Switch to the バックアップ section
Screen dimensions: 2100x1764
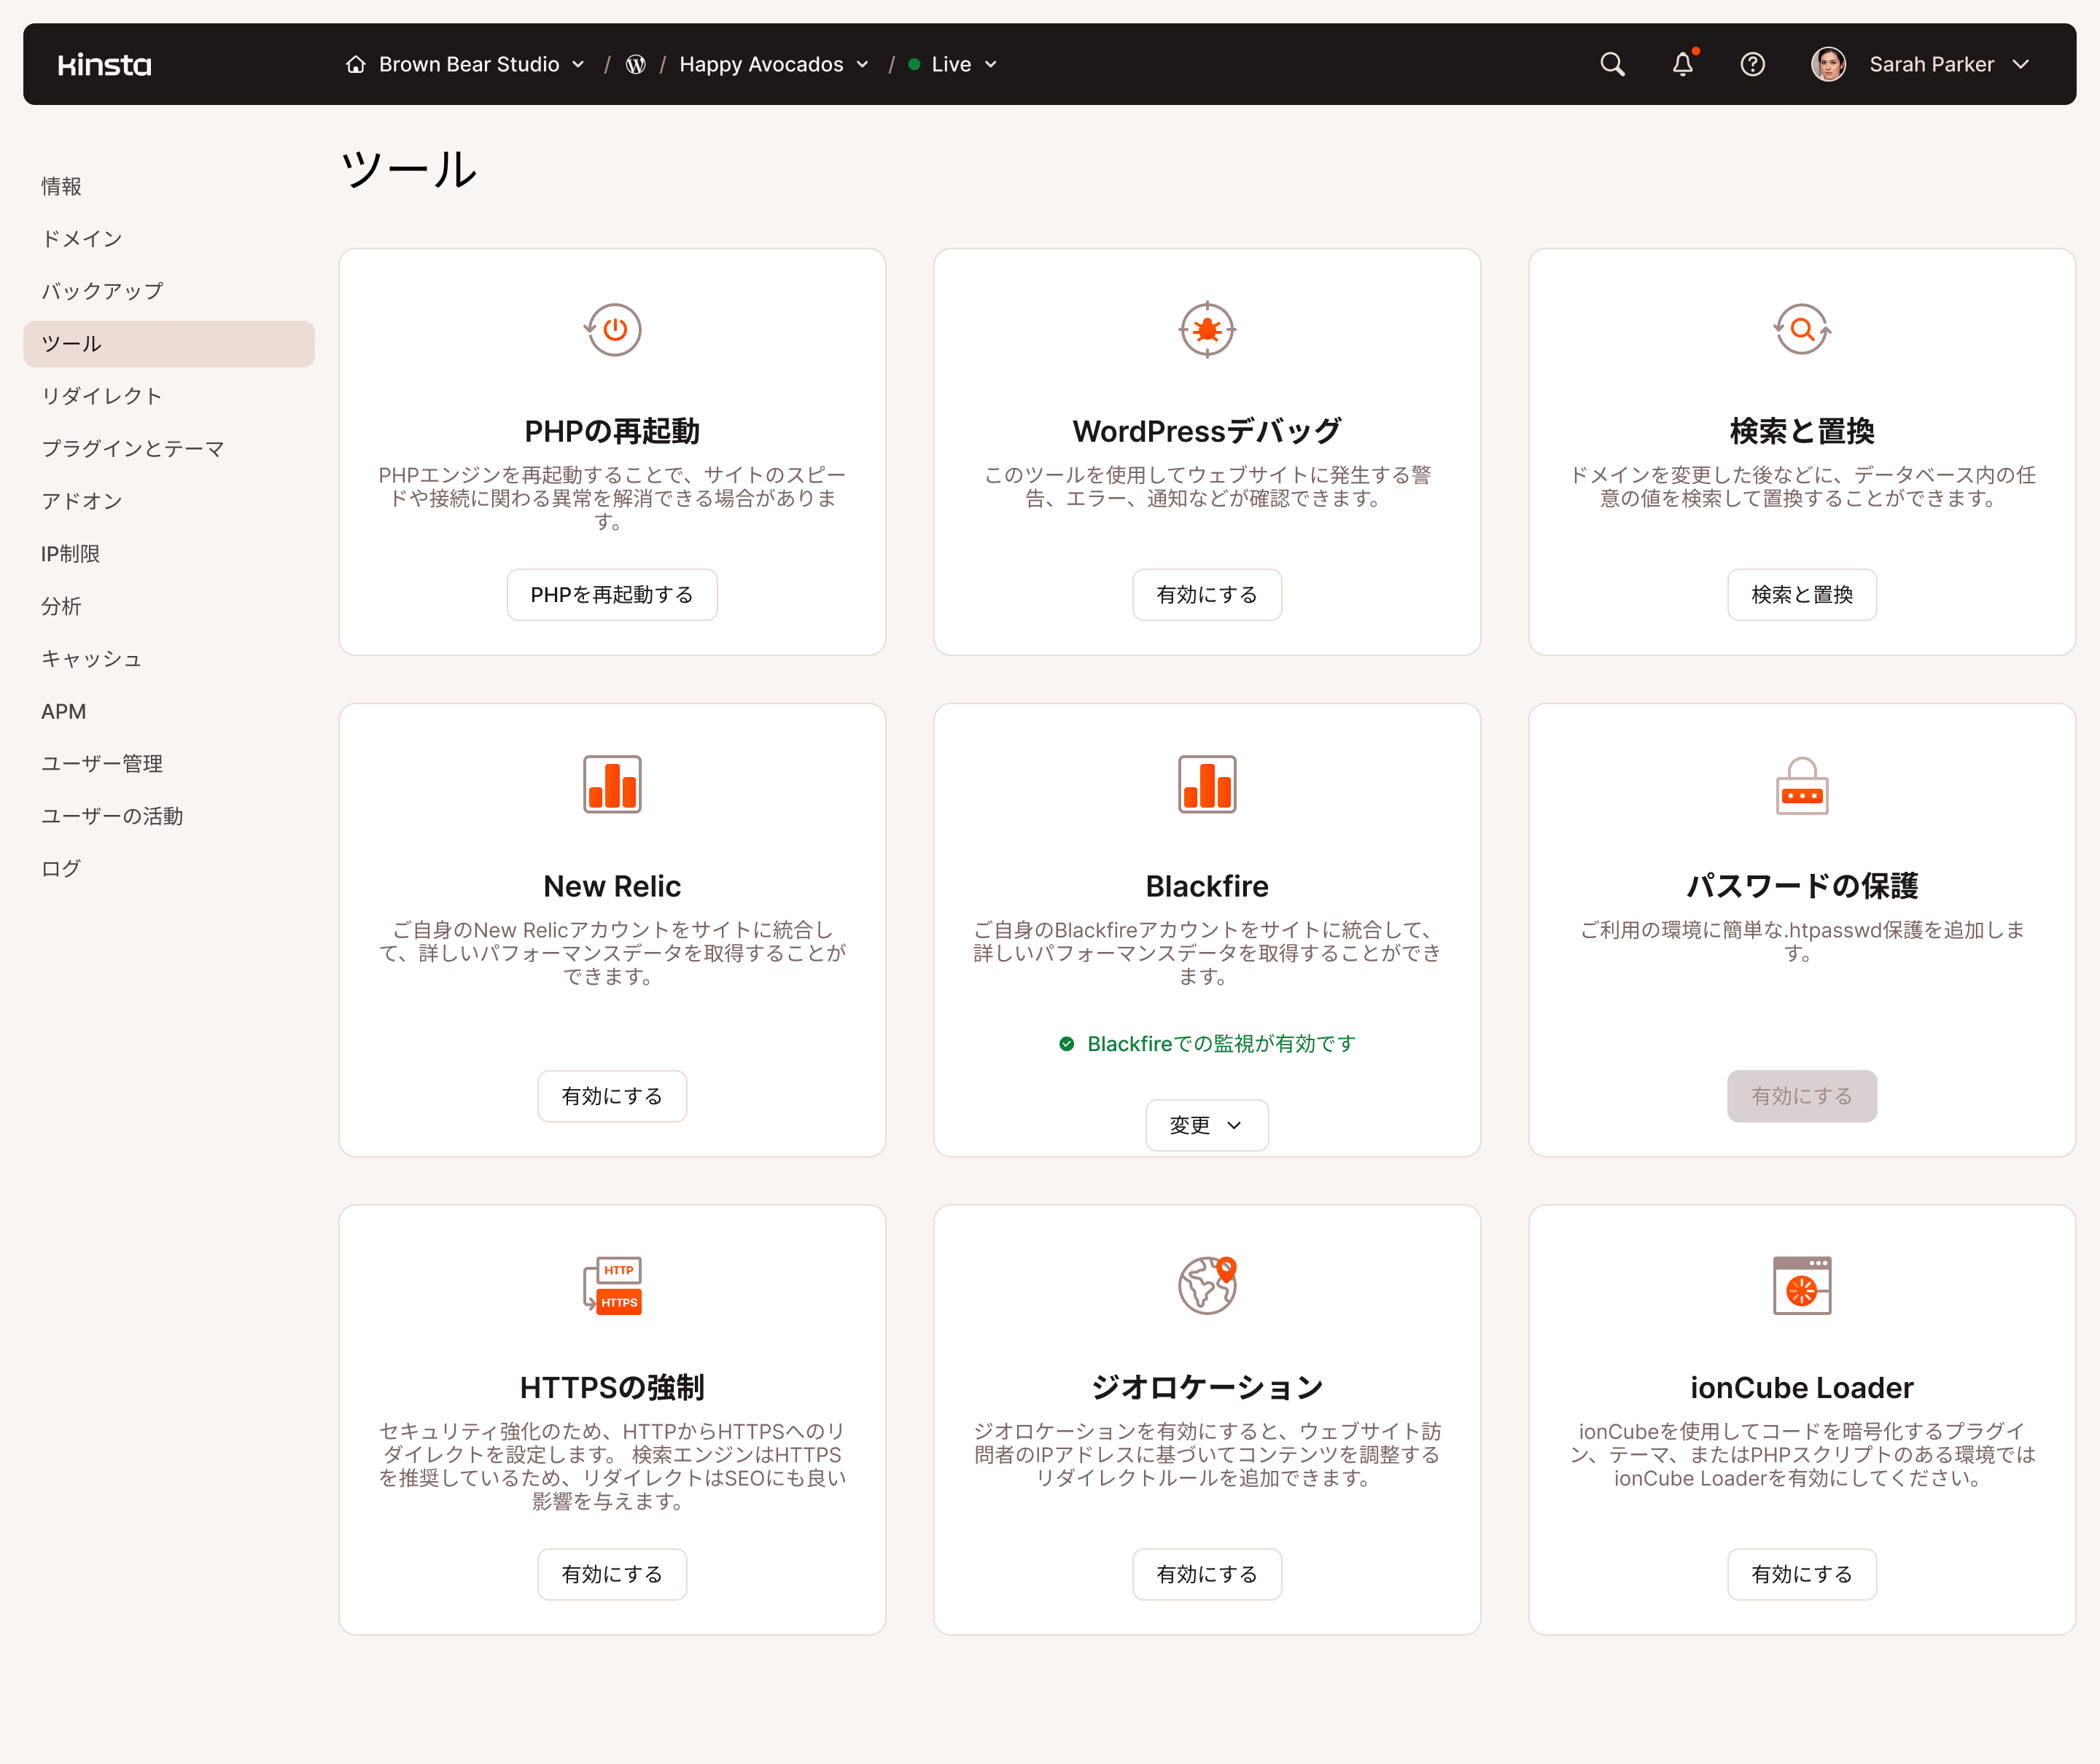click(101, 290)
